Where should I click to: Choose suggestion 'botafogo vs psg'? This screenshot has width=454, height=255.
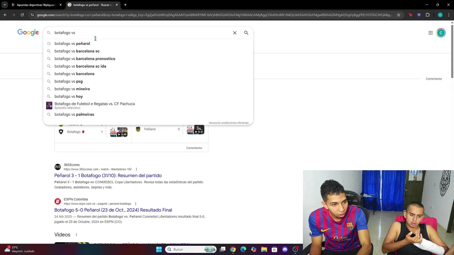[x=148, y=81]
